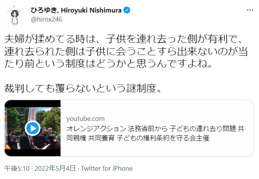Play the YouTube video via play button

click(x=33, y=128)
